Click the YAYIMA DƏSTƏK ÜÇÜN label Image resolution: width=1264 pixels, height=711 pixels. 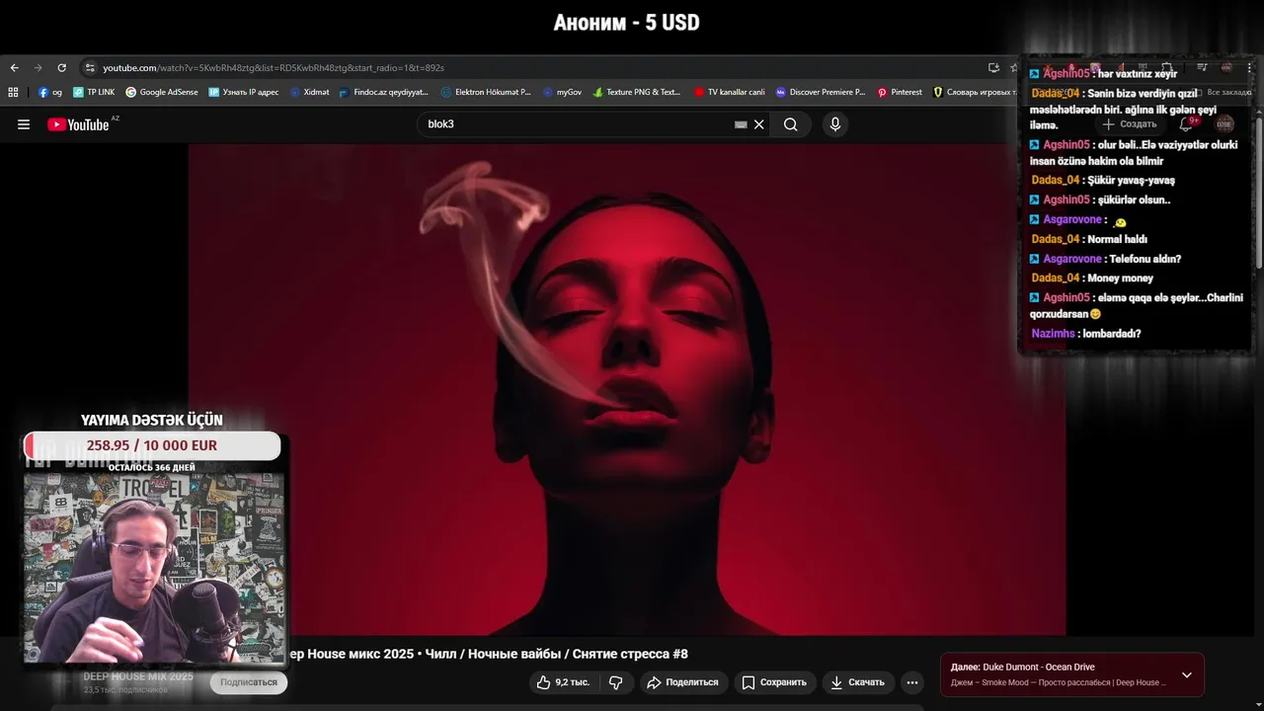tap(152, 421)
